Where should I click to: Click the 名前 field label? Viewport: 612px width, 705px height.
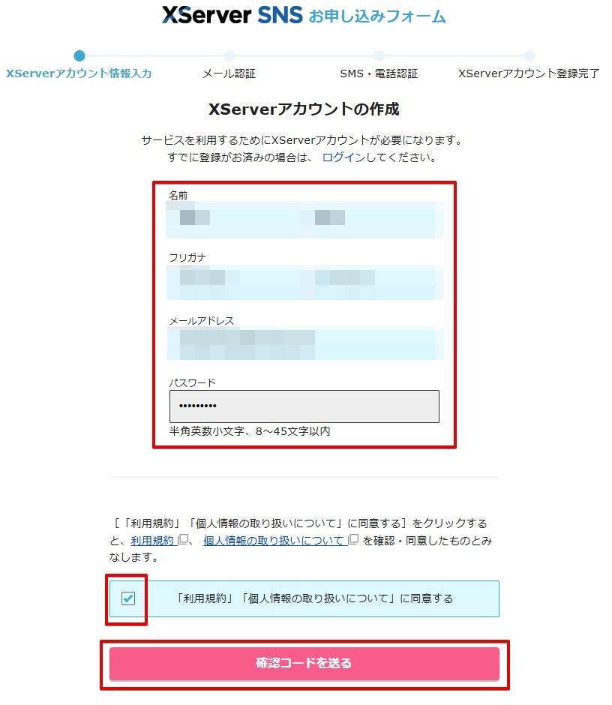tap(178, 196)
